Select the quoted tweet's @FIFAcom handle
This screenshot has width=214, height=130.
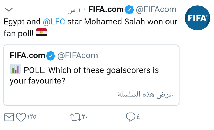[77, 55]
